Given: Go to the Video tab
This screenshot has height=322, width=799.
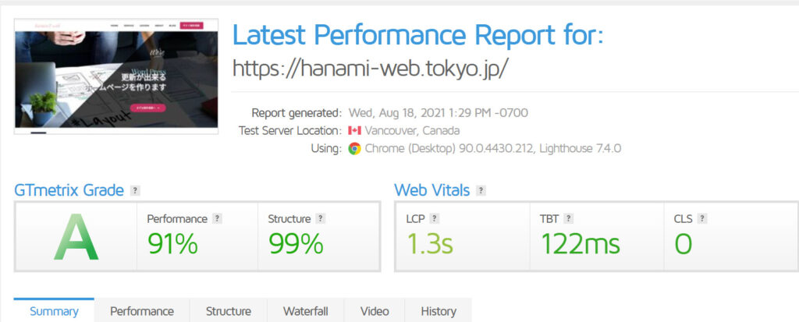Looking at the screenshot, I should 375,311.
